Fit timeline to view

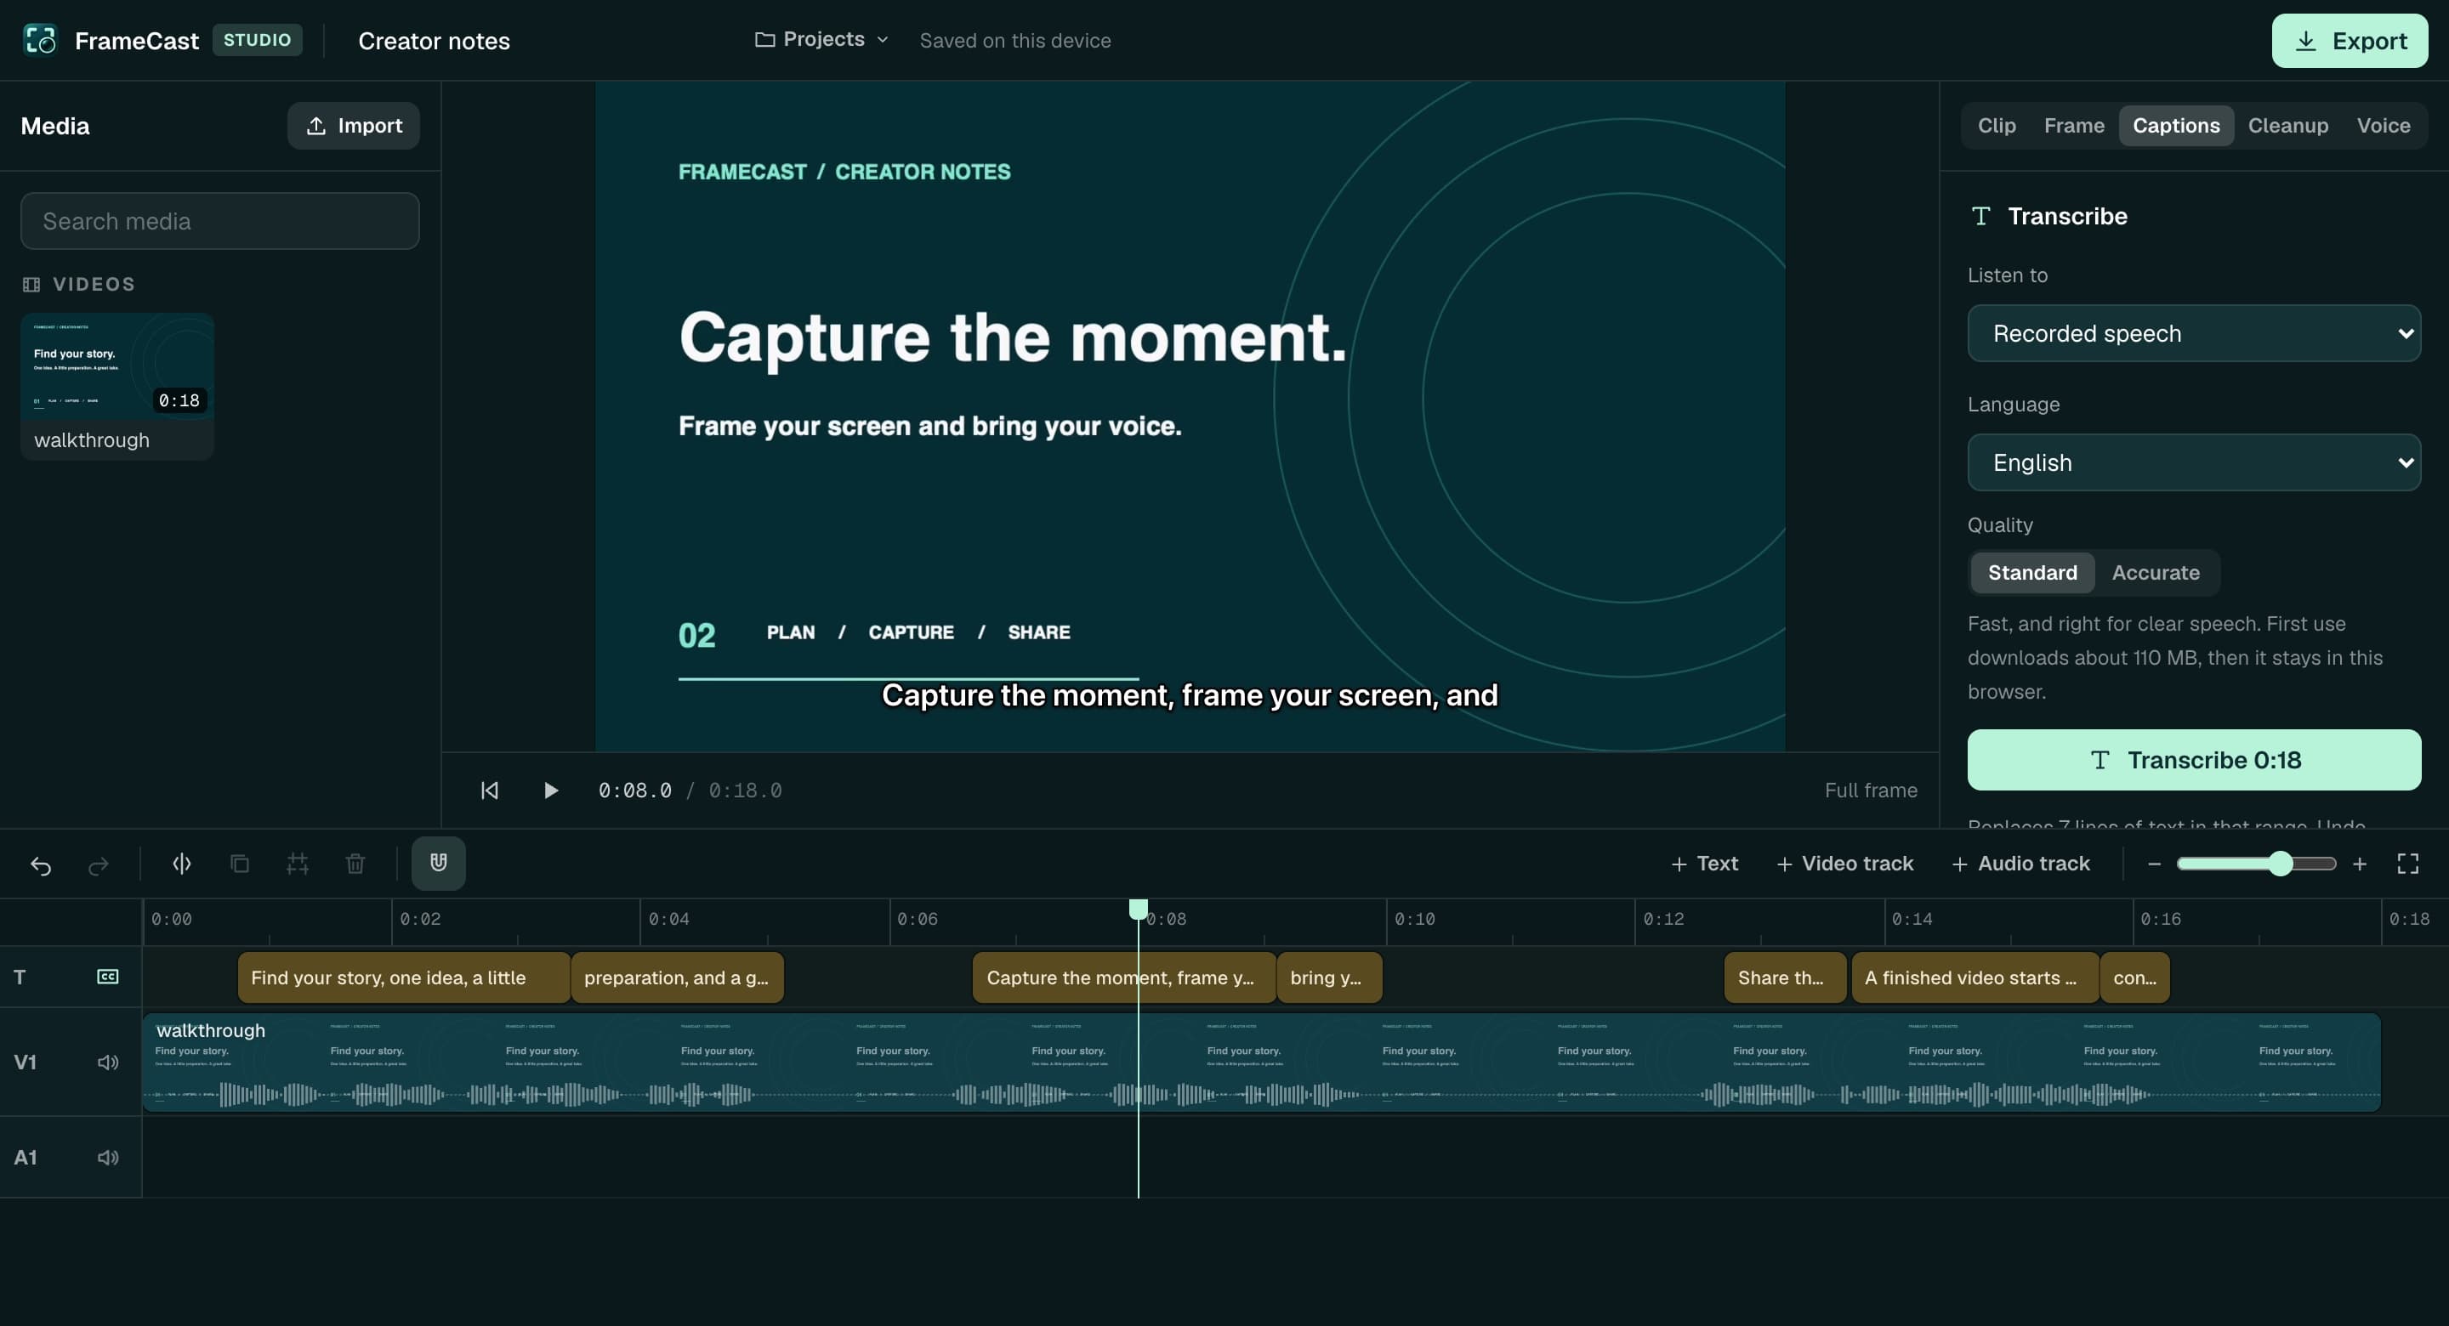pos(2407,863)
